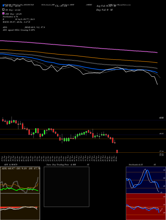Click 'ADX signal: SELL Growing @ 20%' text
The width and height of the screenshot is (166, 220).
[x=19, y=30]
